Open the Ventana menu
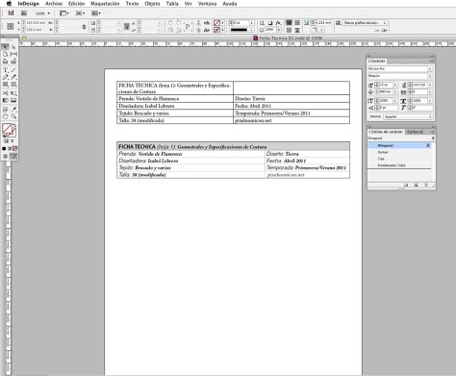The image size is (456, 376). 207,4
